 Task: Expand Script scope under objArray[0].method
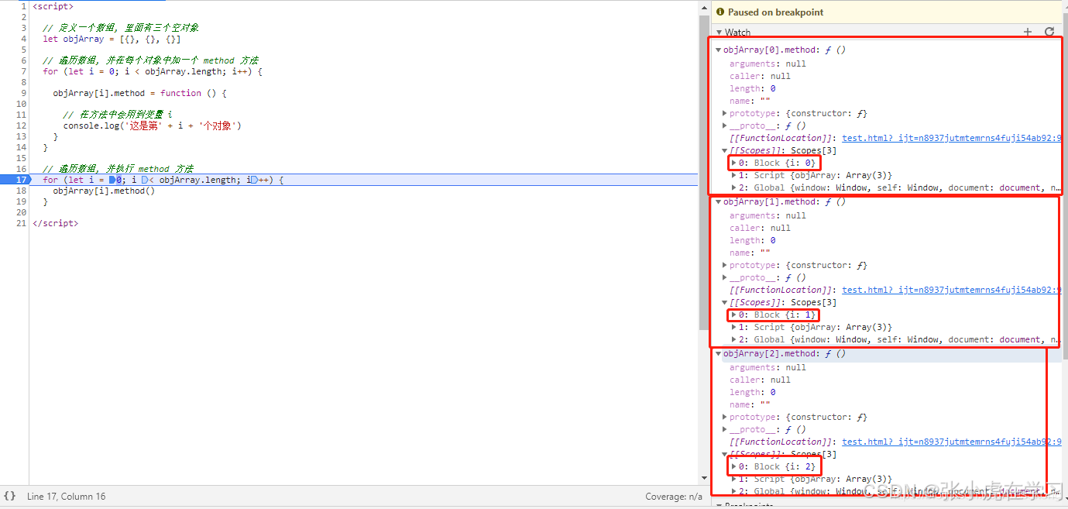[x=734, y=176]
